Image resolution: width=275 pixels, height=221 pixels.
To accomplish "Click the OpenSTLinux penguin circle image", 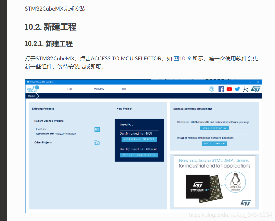I will coord(235,182).
